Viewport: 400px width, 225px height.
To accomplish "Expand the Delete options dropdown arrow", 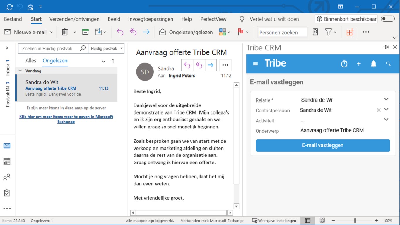I will pyautogui.click(x=75, y=32).
